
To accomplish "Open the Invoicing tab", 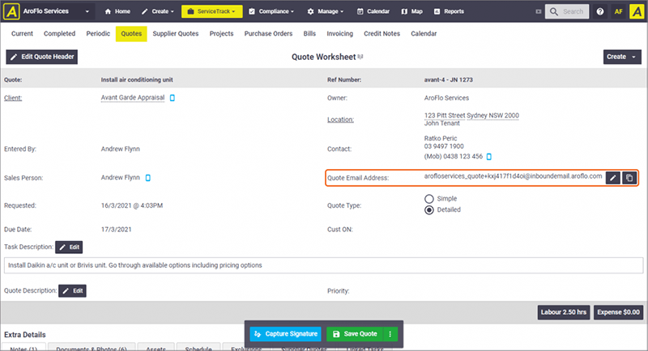I will coord(339,33).
